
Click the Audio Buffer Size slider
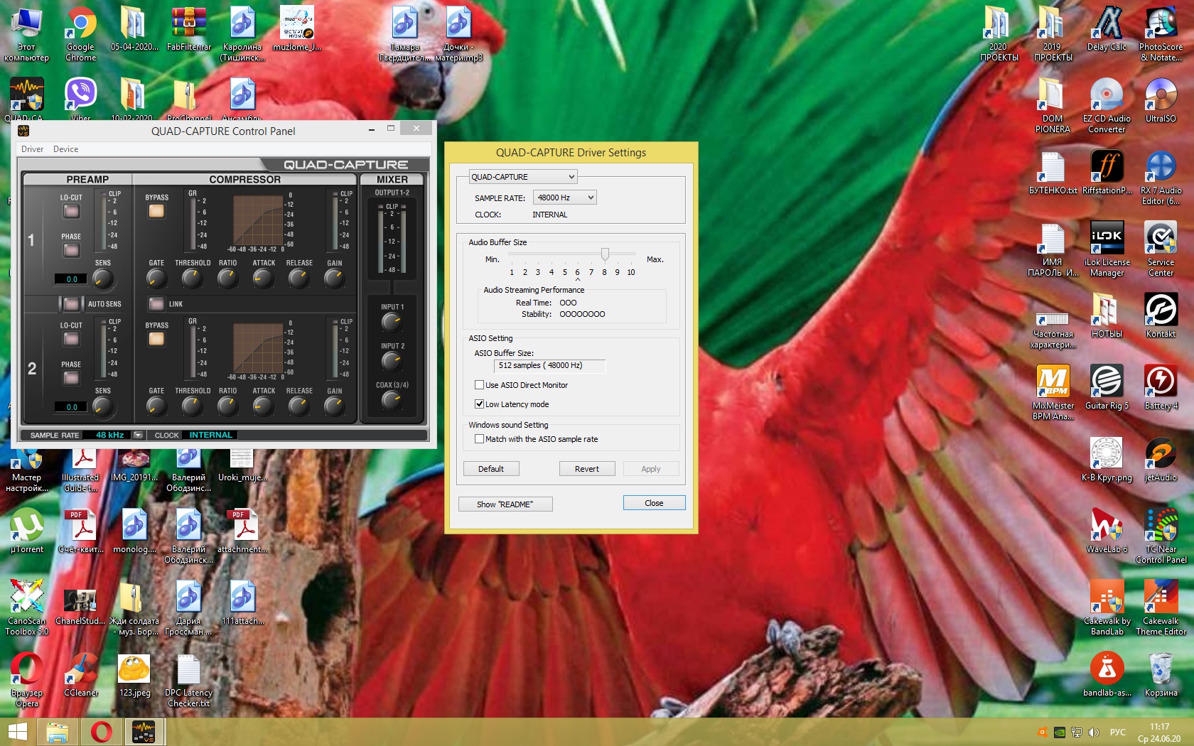pyautogui.click(x=605, y=254)
